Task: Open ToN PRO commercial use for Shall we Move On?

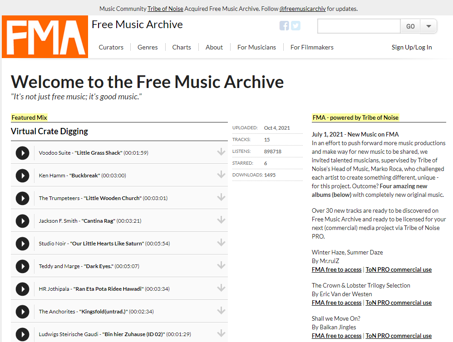Action: pos(399,336)
